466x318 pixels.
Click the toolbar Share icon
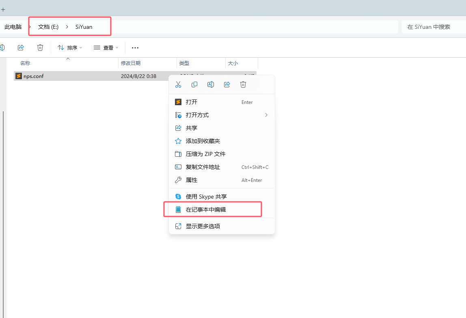click(x=21, y=48)
